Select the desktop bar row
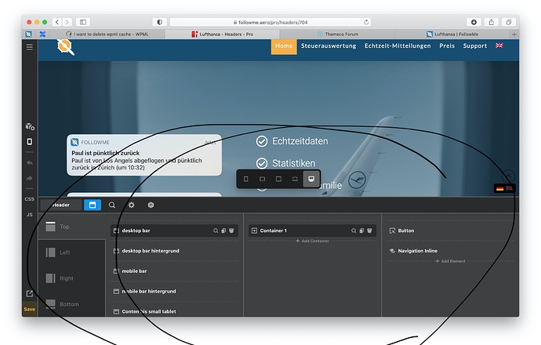 tap(174, 231)
